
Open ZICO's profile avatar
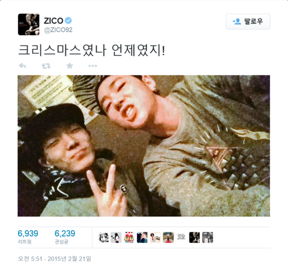(29, 25)
